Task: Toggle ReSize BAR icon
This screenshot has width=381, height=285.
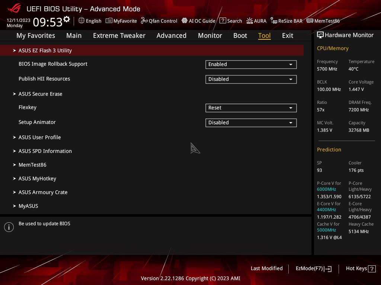Action: 273,21
